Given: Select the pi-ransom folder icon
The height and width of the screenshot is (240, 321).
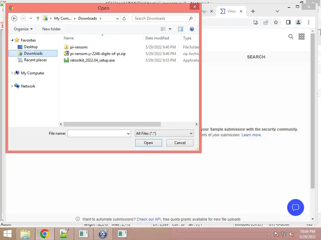Looking at the screenshot, I should coord(66,47).
